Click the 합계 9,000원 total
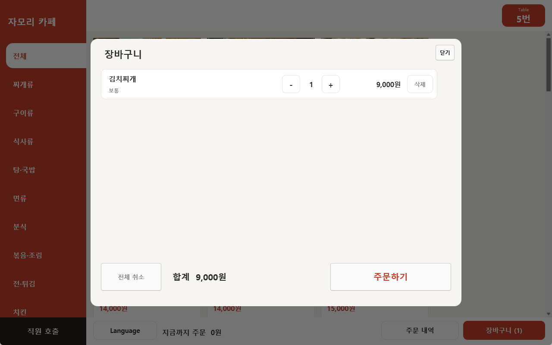The image size is (552, 345). click(199, 277)
